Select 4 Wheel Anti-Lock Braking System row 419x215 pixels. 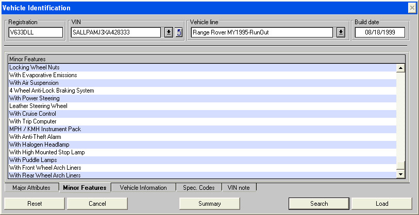[203, 91]
